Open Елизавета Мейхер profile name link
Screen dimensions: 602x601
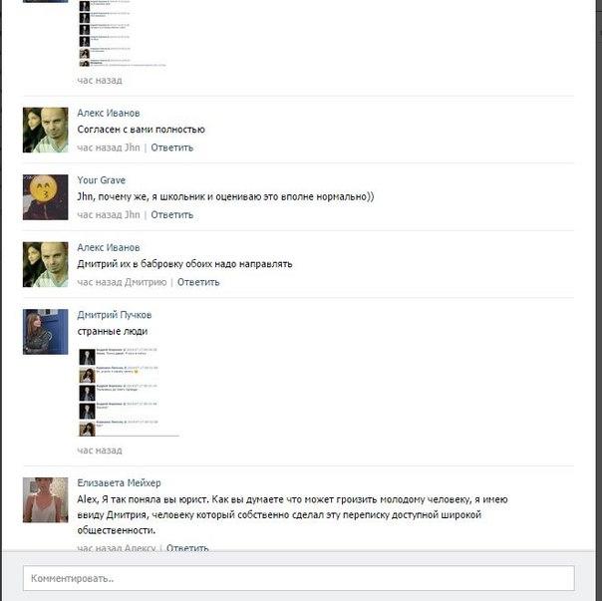click(119, 483)
